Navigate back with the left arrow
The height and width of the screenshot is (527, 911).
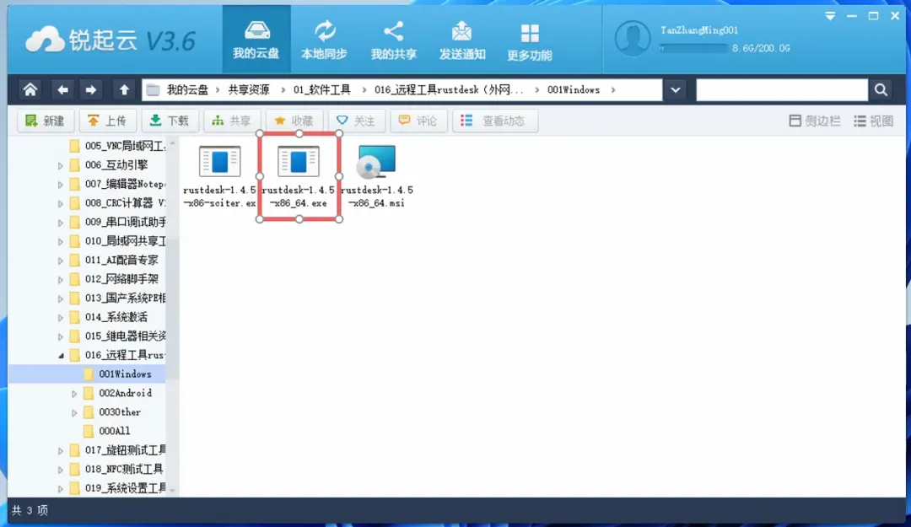coord(62,89)
